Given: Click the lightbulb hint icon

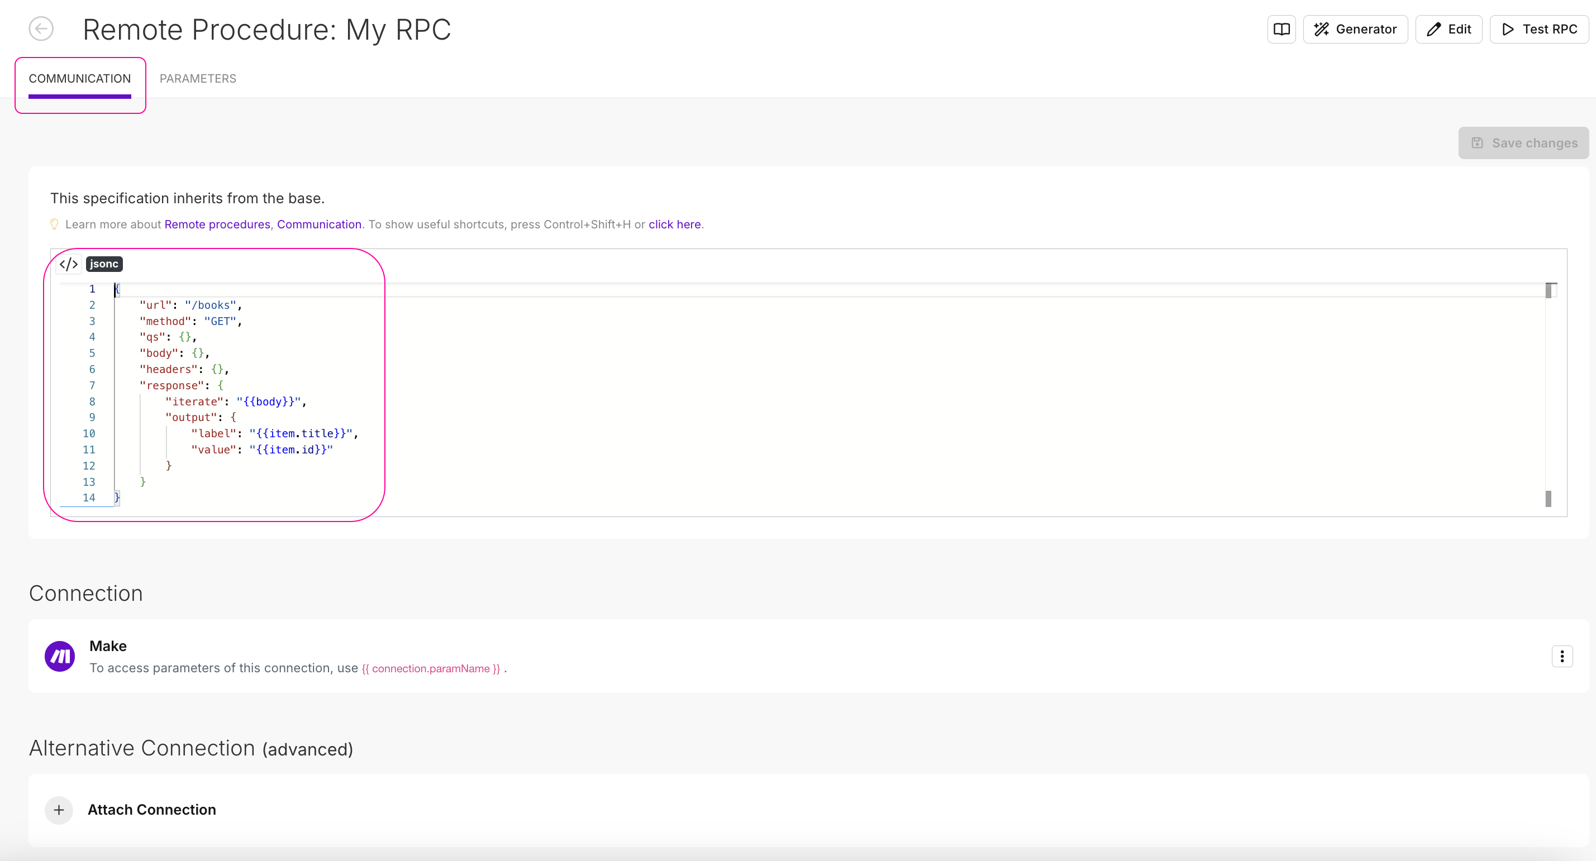Looking at the screenshot, I should pos(55,224).
